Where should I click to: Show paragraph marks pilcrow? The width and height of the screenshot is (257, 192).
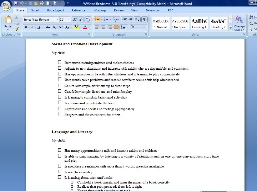click(x=145, y=20)
